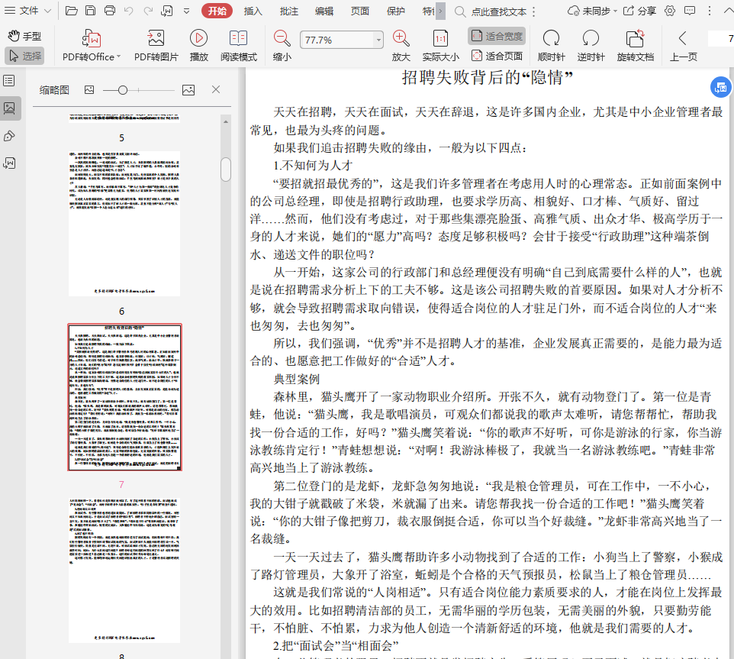Open the 页面 ribbon tab
734x659 pixels.
coord(360,11)
